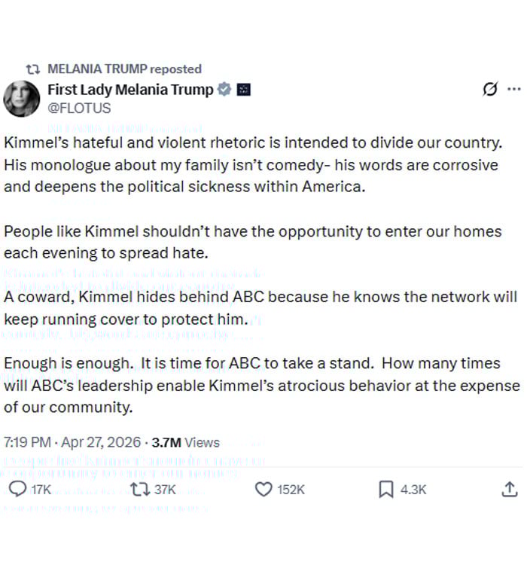Screen dimensions: 527x565
Task: Click the square affiliation badge beside the name
Action: [x=243, y=90]
